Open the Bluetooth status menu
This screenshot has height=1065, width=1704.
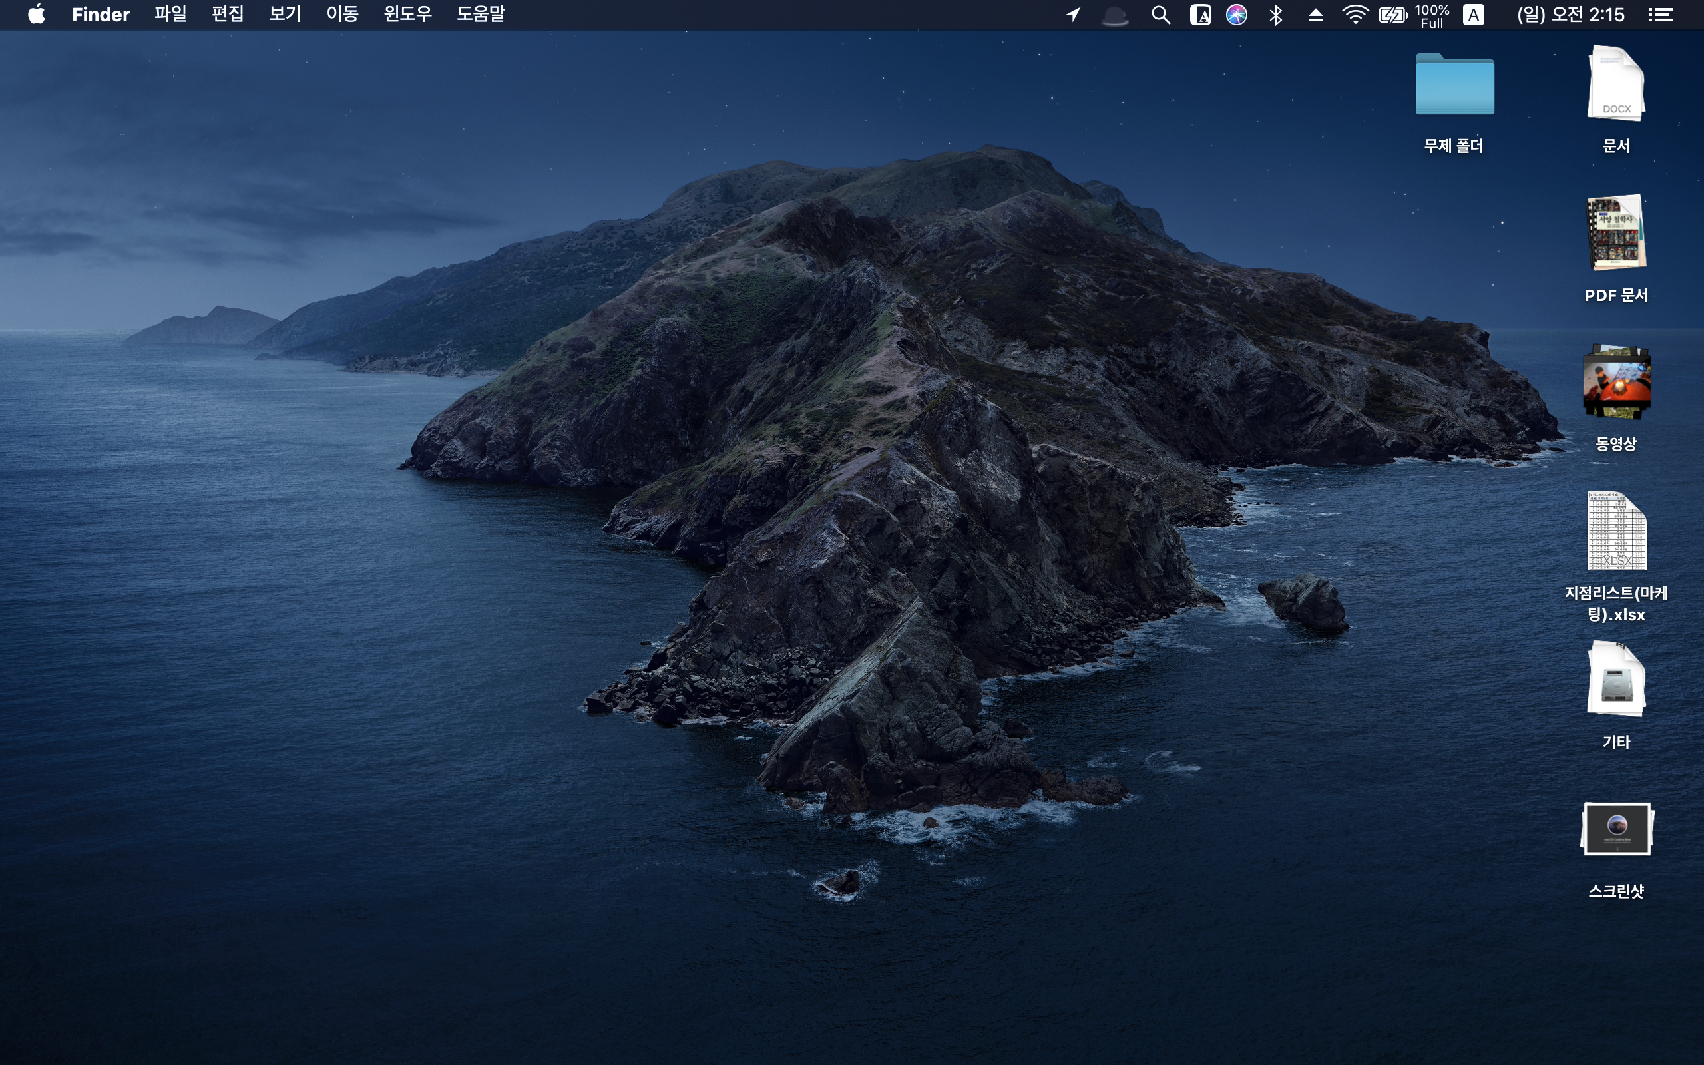coord(1275,15)
